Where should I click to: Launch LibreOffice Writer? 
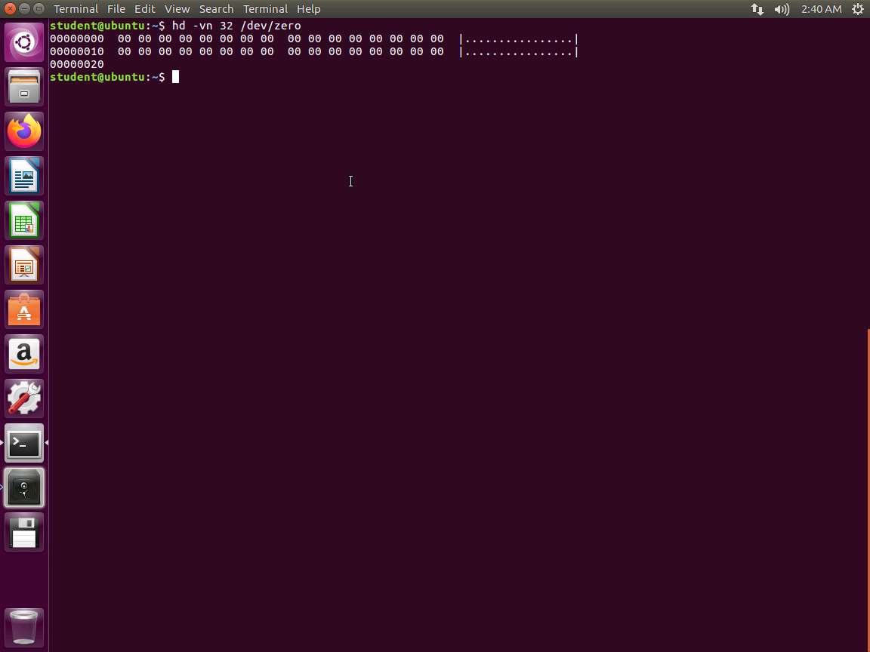pos(24,176)
